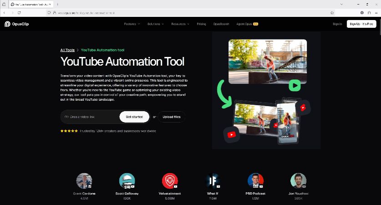The height and width of the screenshot is (205, 381).
Task: Click Sign in link
Action: point(337,24)
